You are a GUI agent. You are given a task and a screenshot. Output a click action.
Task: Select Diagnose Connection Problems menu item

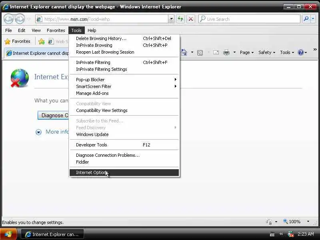tap(124, 155)
